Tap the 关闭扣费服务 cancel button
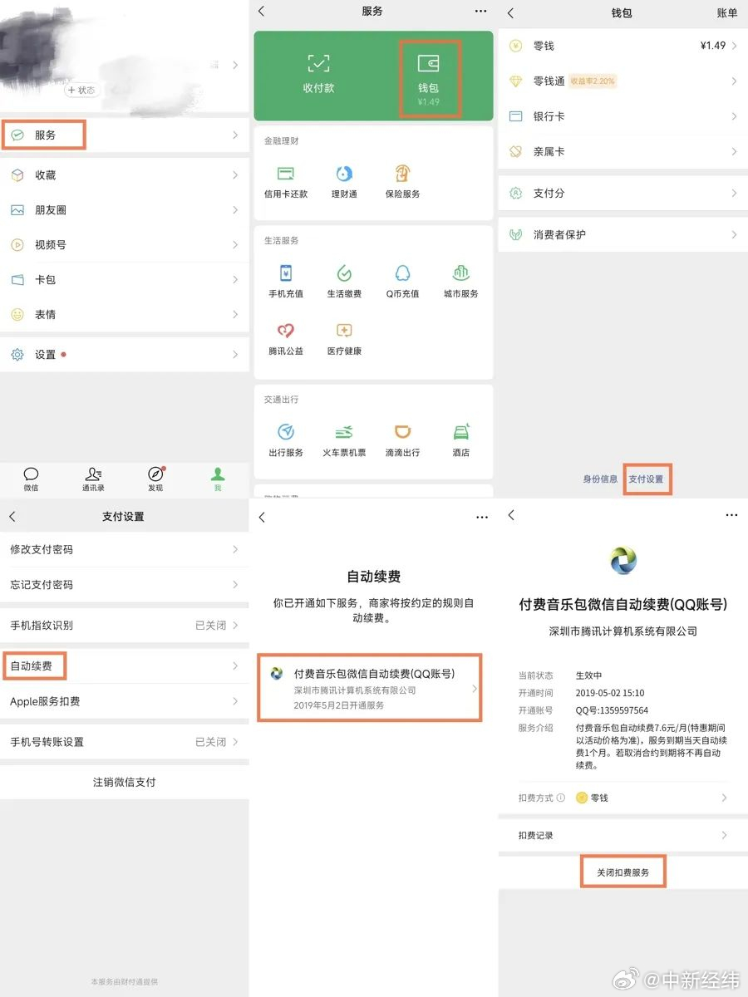 coord(622,872)
